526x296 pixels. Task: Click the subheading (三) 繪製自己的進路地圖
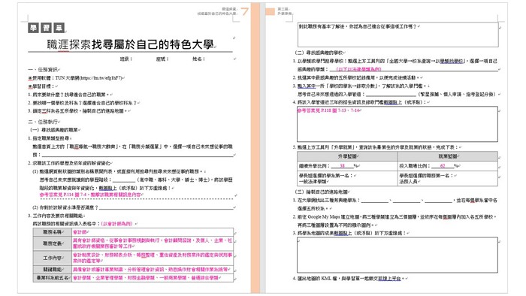point(322,192)
